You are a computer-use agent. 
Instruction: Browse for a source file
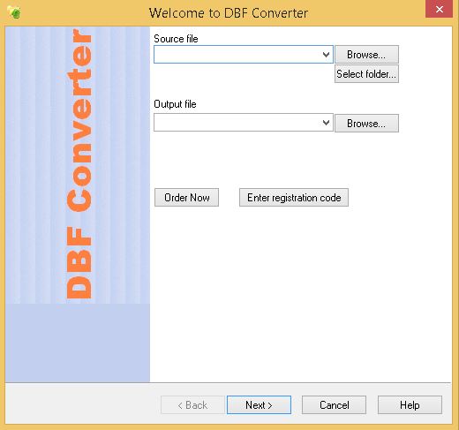click(x=366, y=55)
